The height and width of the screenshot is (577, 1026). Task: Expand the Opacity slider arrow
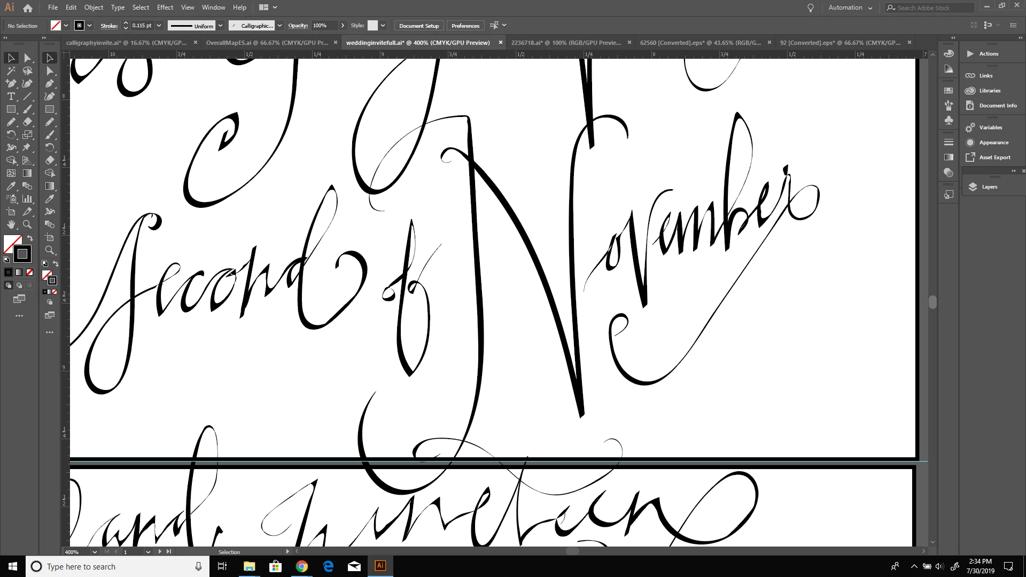[x=343, y=25]
